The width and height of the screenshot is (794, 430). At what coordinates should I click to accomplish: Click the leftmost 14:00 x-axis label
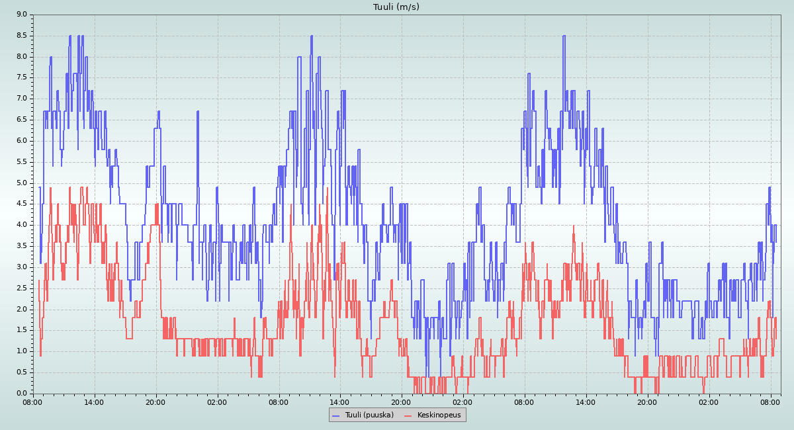click(94, 402)
